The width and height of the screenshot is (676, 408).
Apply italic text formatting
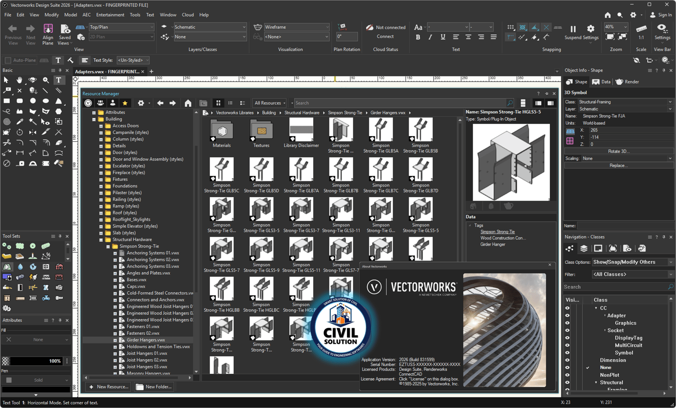[x=430, y=37]
